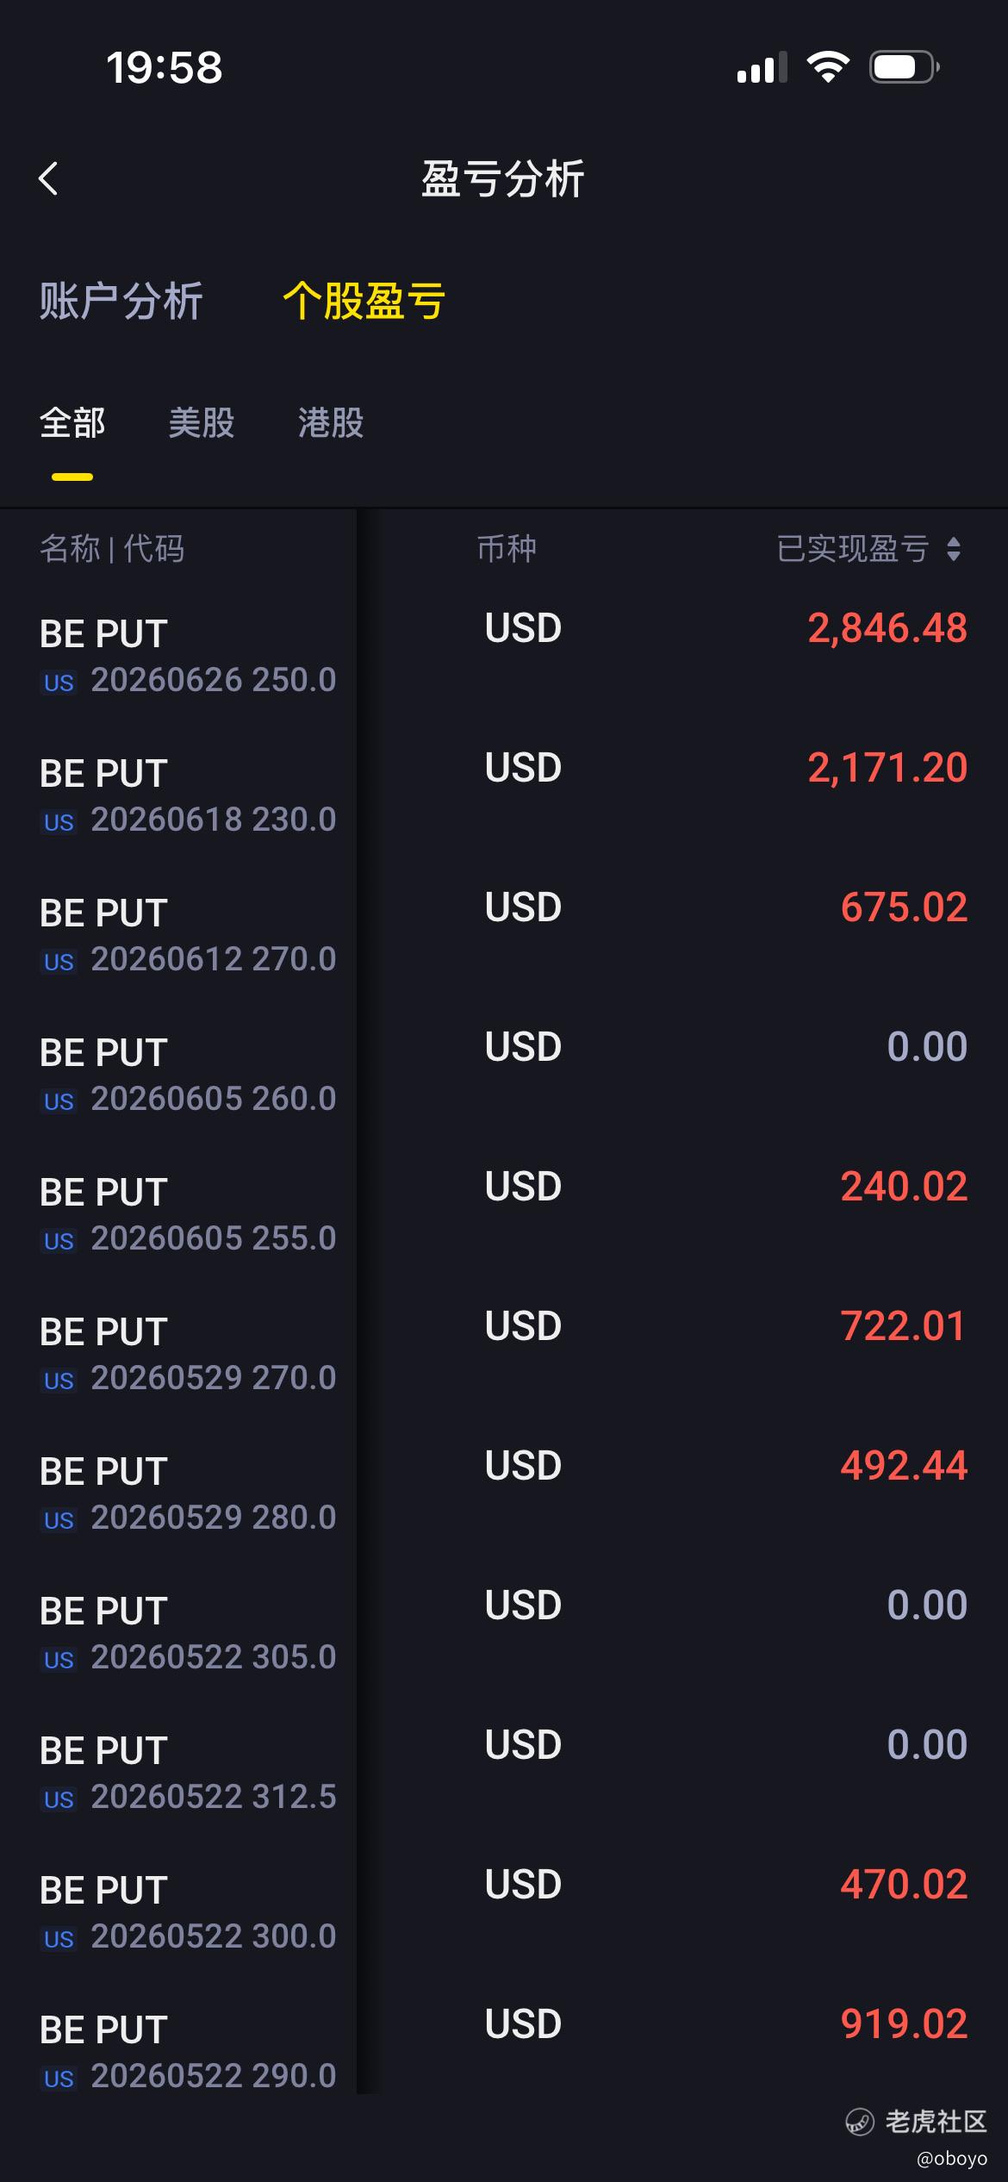This screenshot has width=1008, height=2182.
Task: Switch to the 账户分析 tab
Action: [x=121, y=302]
